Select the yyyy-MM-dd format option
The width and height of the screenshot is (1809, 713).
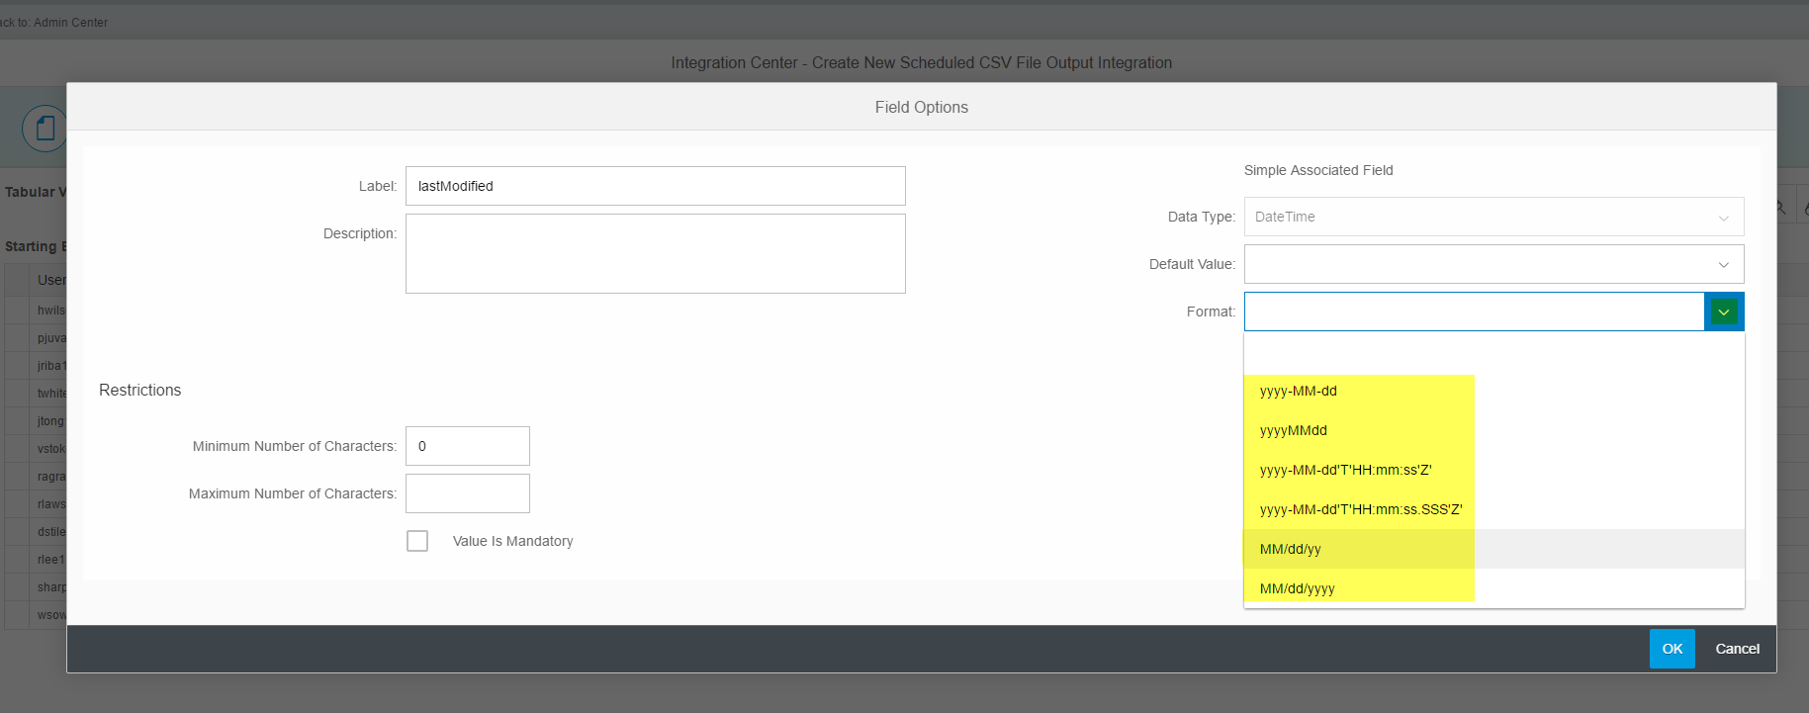tap(1493, 391)
